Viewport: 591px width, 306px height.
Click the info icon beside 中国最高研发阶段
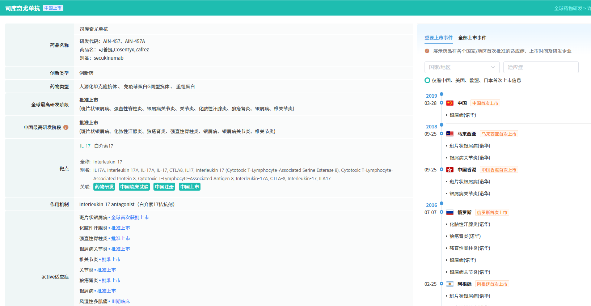(66, 127)
